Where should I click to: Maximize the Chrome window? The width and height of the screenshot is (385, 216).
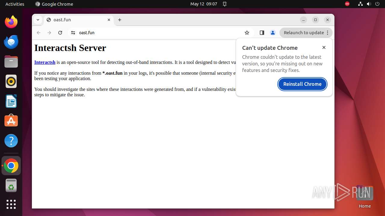point(316,20)
